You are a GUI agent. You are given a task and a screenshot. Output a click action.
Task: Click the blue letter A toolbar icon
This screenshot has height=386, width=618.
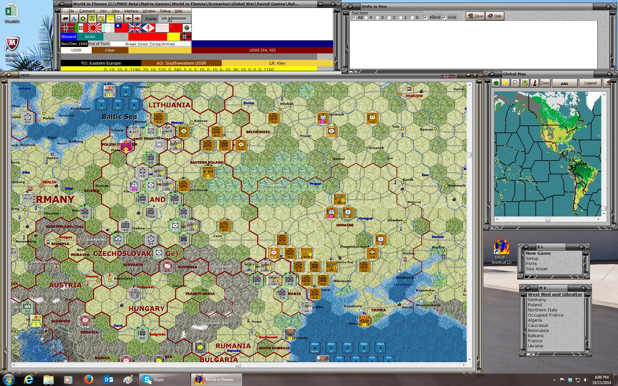(x=74, y=19)
